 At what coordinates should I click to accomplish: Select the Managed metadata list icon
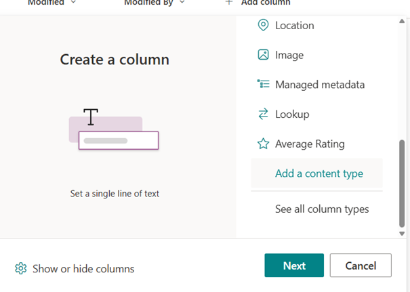pos(263,85)
